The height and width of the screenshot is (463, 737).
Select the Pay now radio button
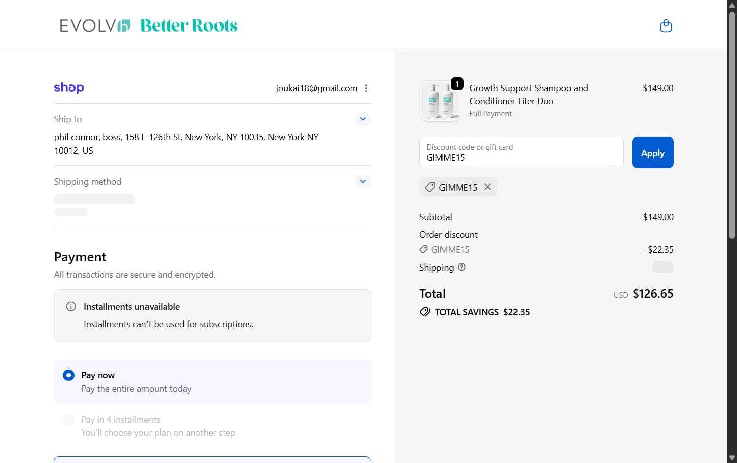point(68,375)
